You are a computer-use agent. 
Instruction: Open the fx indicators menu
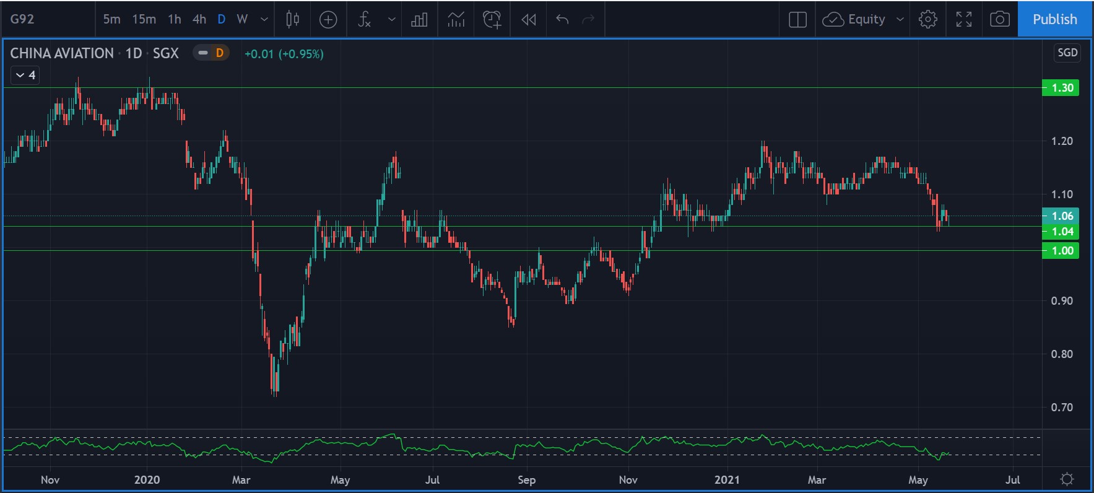364,19
